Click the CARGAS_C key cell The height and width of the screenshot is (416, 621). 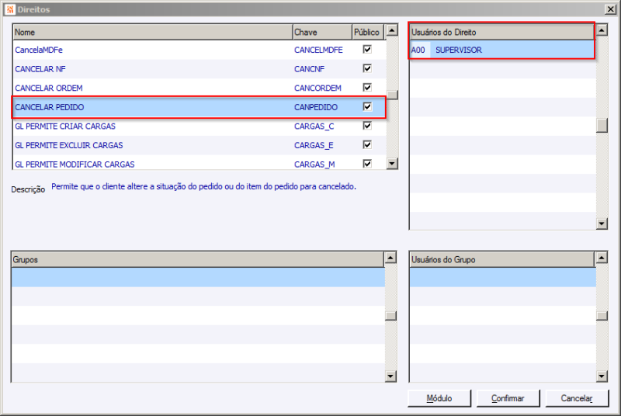pyautogui.click(x=314, y=127)
